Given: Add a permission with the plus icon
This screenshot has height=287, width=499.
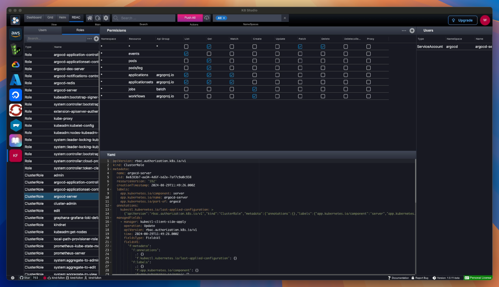Looking at the screenshot, I should (412, 31).
